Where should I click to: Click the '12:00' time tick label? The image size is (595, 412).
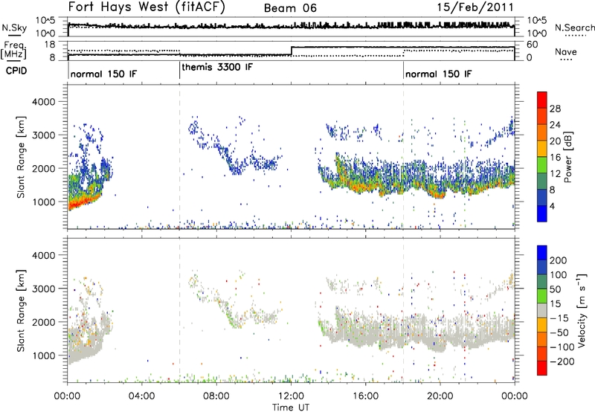(291, 396)
